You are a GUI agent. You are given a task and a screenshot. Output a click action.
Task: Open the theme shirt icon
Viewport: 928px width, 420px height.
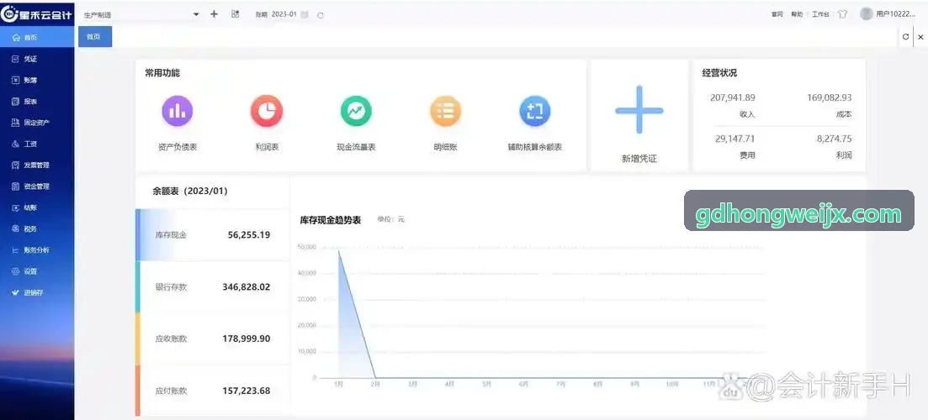point(843,14)
